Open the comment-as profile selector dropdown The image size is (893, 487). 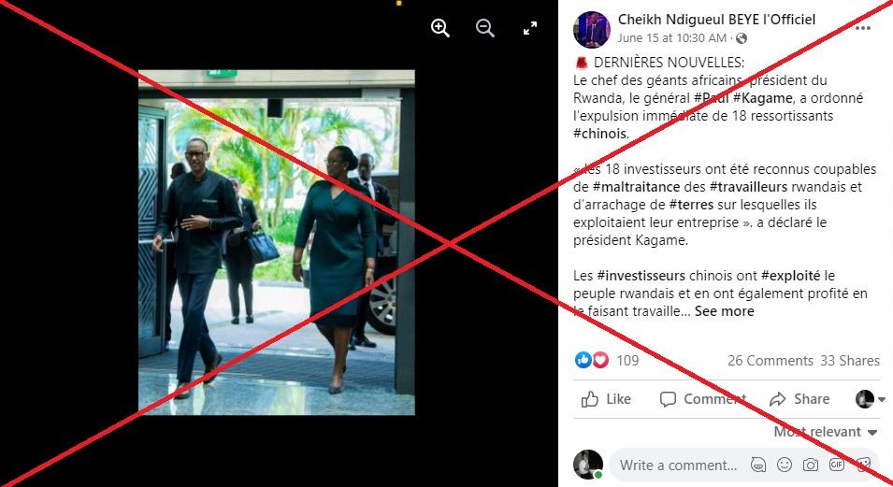(x=870, y=399)
